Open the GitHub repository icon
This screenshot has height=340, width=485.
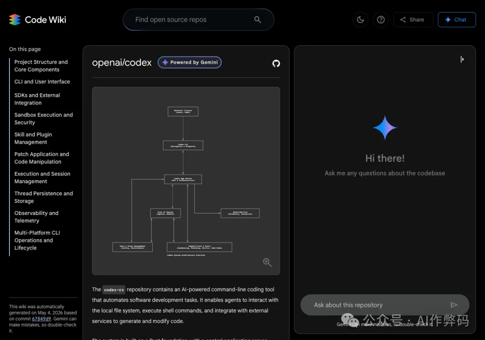click(276, 64)
